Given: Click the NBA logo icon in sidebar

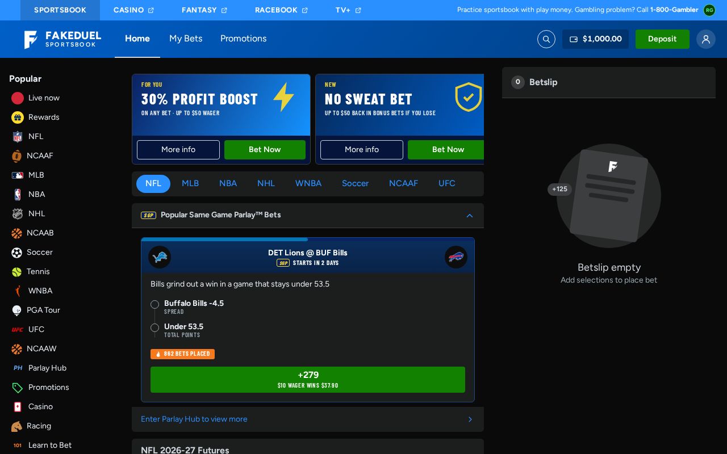Looking at the screenshot, I should tap(18, 195).
